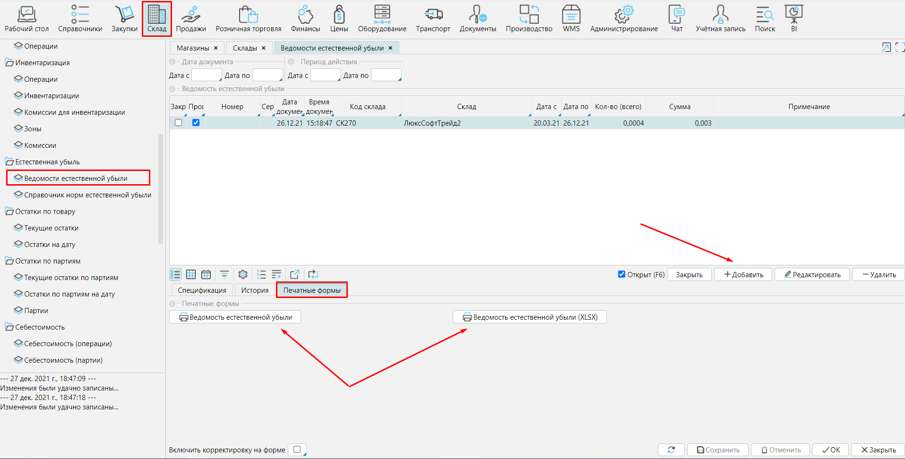Click the refresh button at bottom
Screen dimensions: 905x459
tap(671, 450)
